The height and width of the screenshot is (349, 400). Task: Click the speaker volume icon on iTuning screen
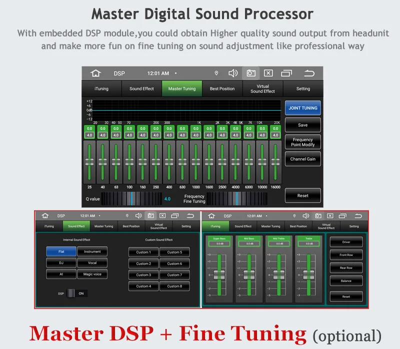[305, 216]
